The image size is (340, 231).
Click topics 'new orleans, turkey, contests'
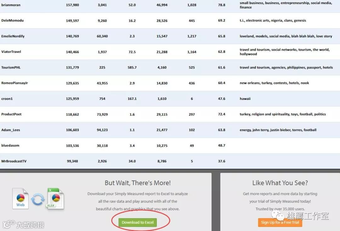(274, 83)
